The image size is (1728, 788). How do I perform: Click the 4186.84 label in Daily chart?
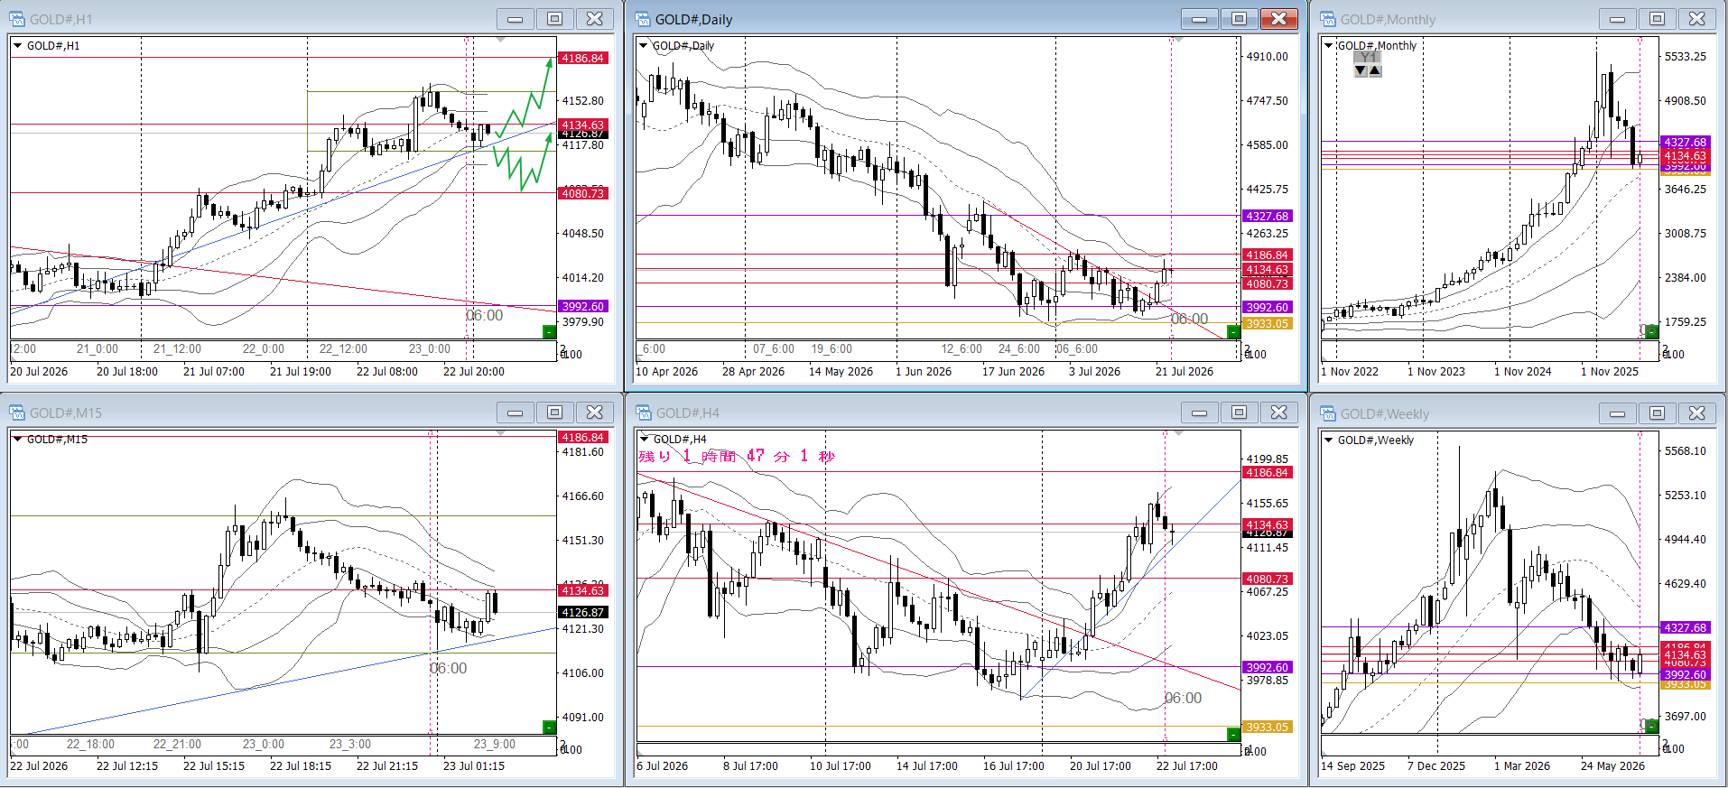(x=1268, y=255)
